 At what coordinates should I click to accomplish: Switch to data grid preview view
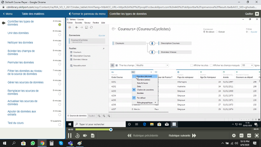tap(112, 65)
